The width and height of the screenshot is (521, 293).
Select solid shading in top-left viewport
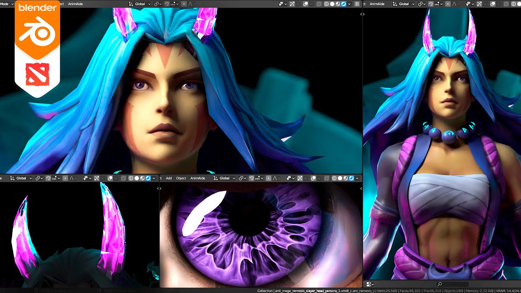pos(332,4)
